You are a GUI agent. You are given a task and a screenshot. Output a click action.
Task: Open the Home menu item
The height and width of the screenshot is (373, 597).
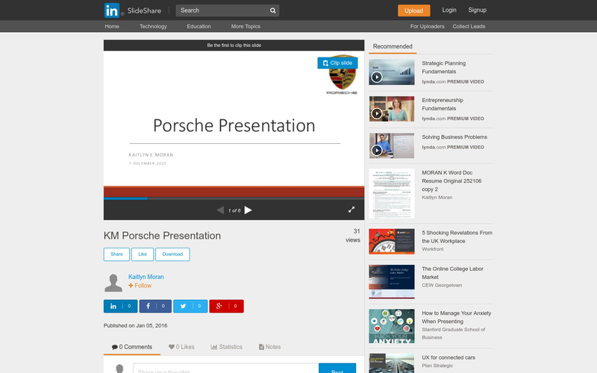(x=112, y=26)
